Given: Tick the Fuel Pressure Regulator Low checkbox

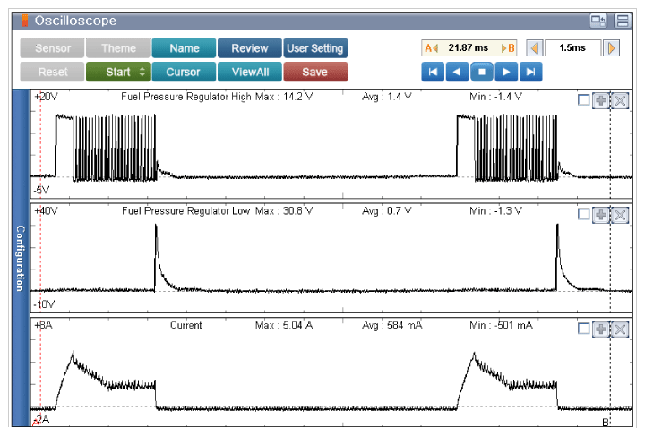Looking at the screenshot, I should coord(584,215).
